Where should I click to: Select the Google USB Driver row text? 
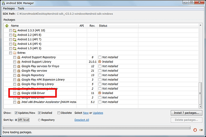click(x=33, y=93)
